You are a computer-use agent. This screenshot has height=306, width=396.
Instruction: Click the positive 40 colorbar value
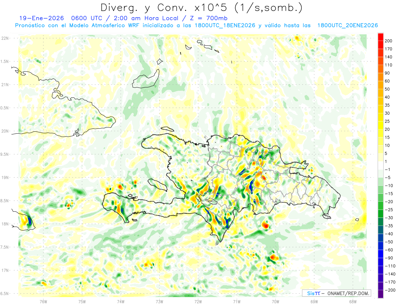(387, 97)
